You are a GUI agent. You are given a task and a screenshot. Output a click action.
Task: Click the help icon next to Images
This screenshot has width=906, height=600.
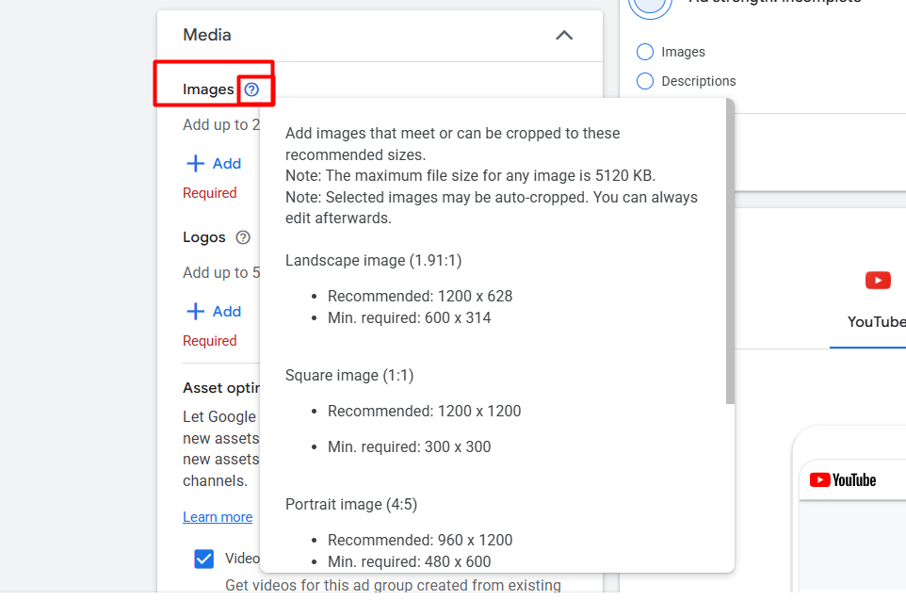[x=251, y=89]
